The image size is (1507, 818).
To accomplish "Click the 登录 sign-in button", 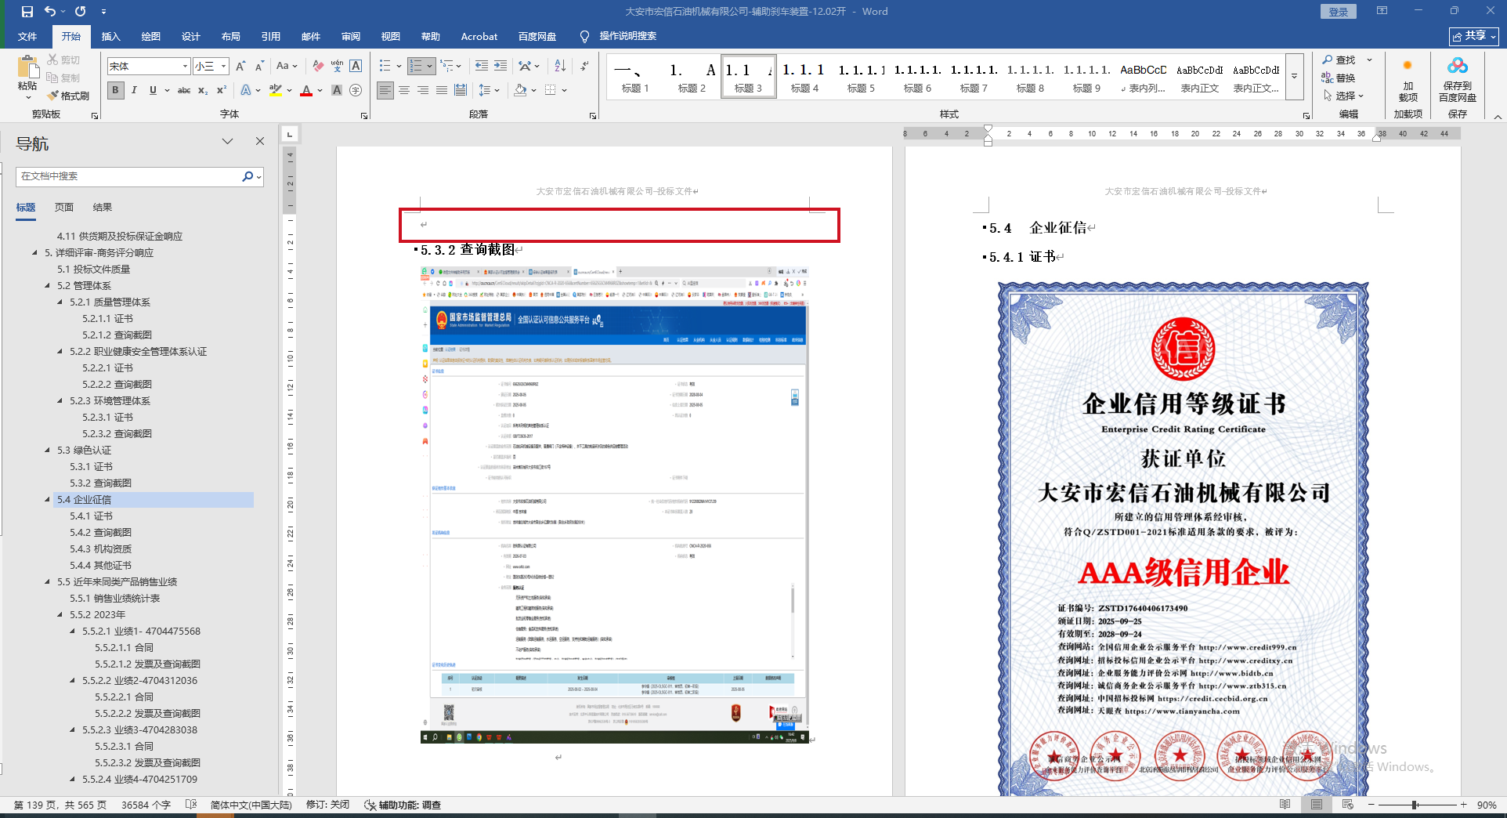I will 1339,12.
